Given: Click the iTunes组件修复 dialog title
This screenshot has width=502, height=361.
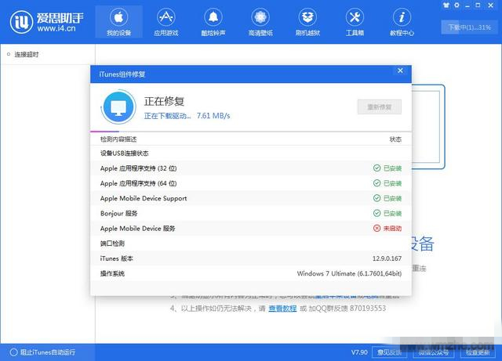Looking at the screenshot, I should point(122,74).
